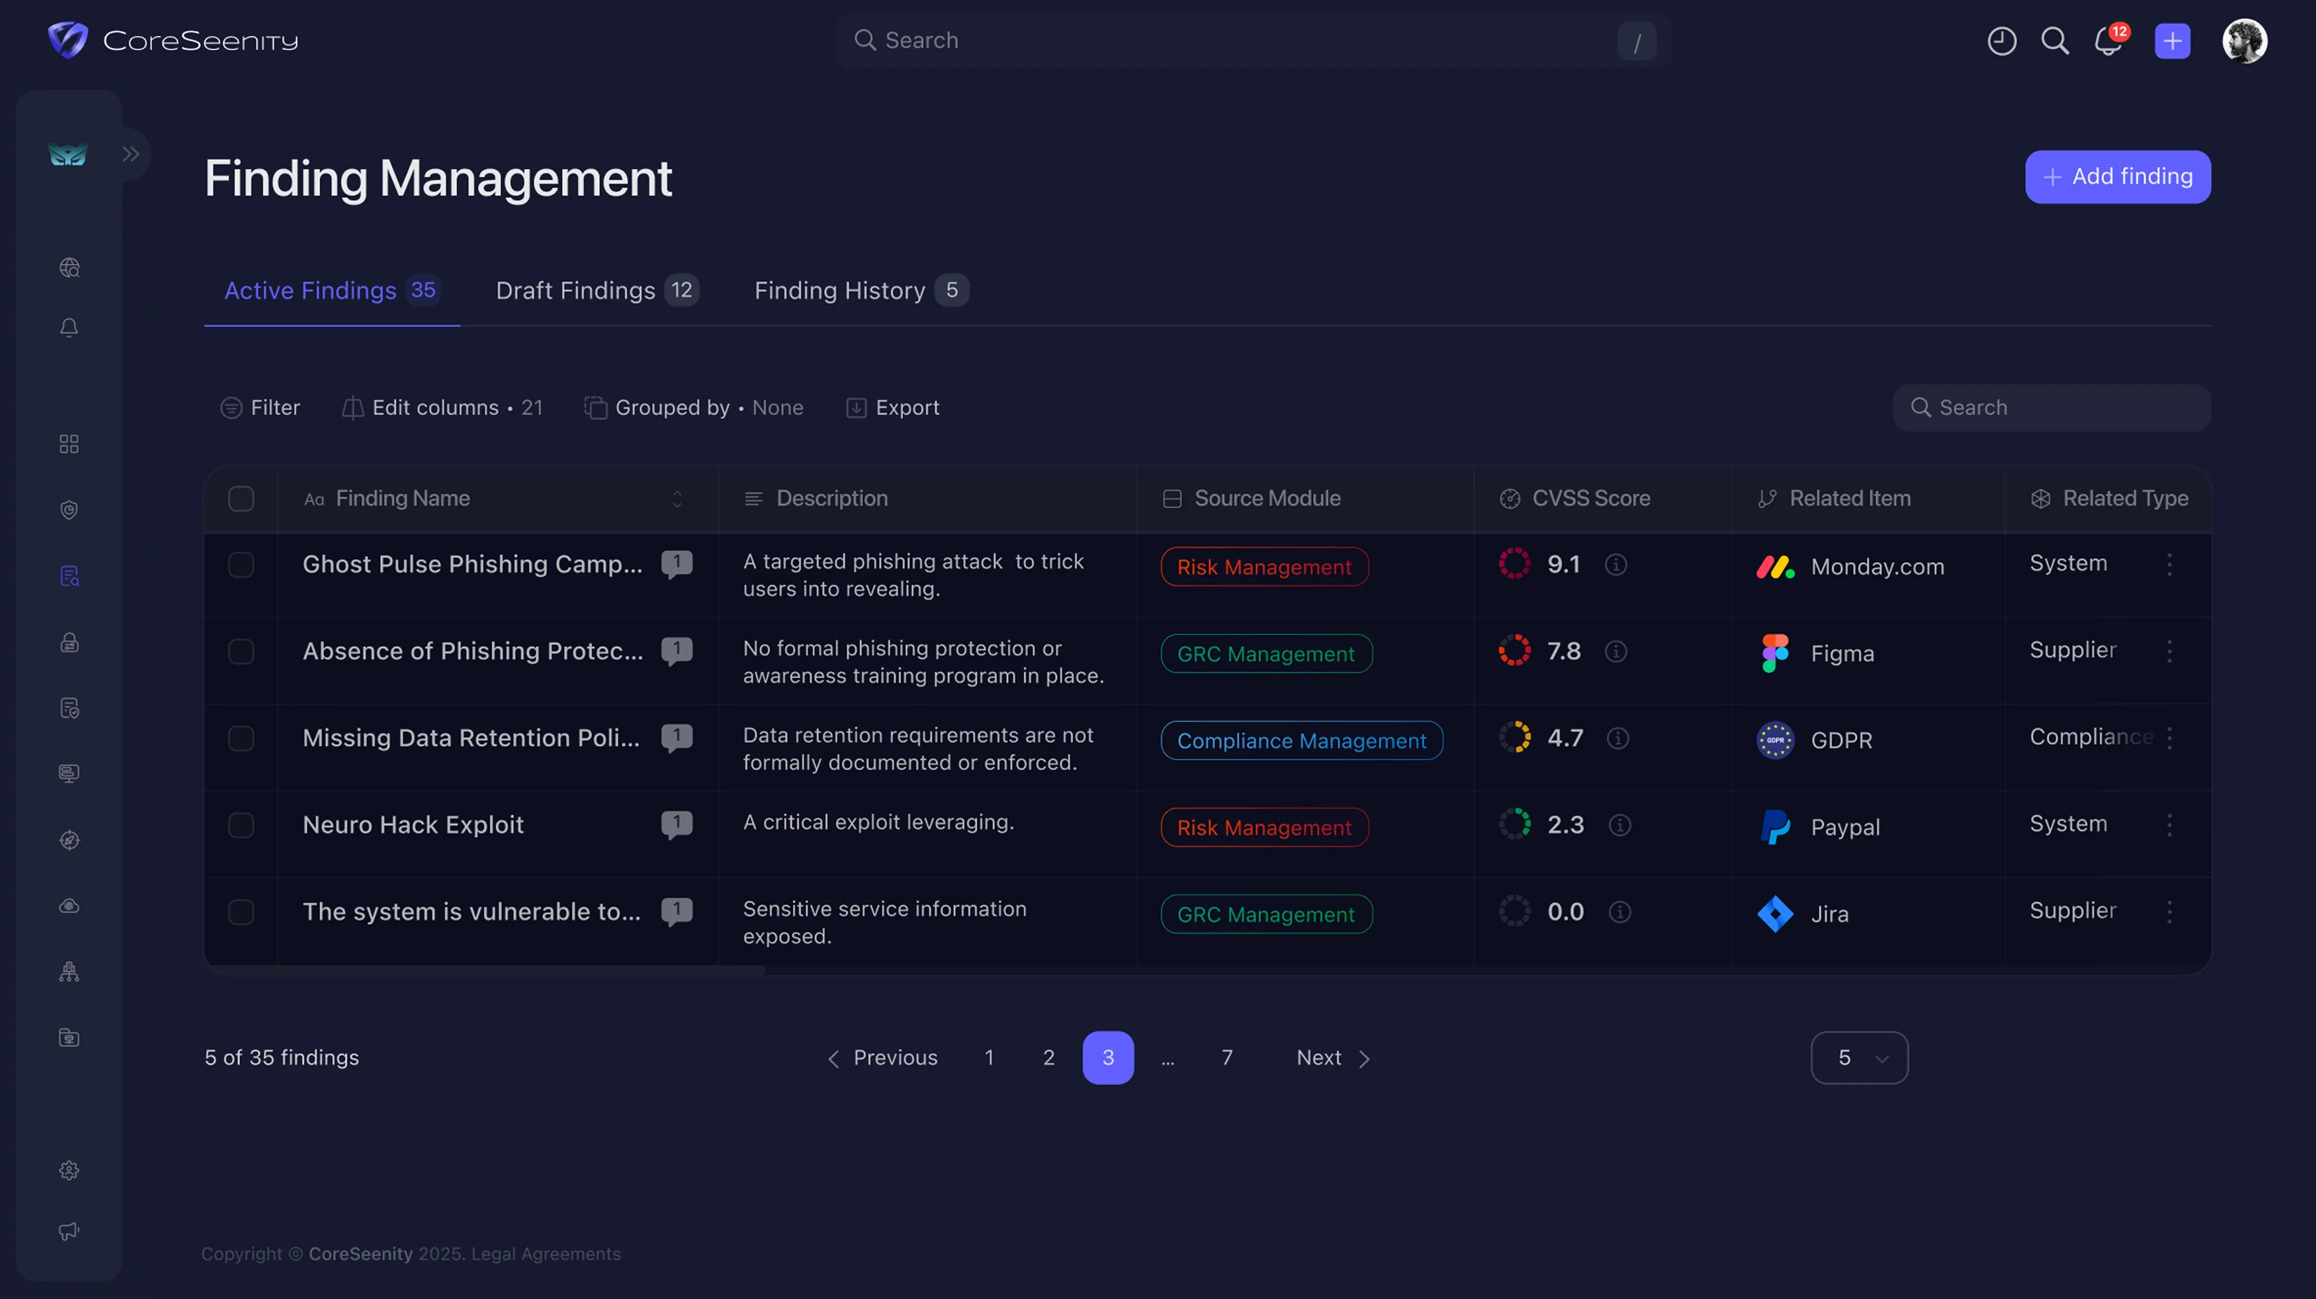
Task: Open the Filter button
Action: tap(260, 408)
